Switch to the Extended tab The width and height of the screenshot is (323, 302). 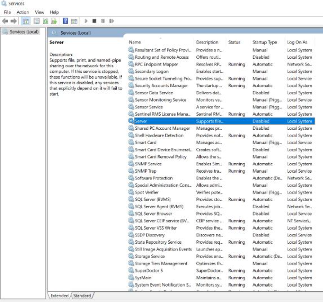(59, 296)
